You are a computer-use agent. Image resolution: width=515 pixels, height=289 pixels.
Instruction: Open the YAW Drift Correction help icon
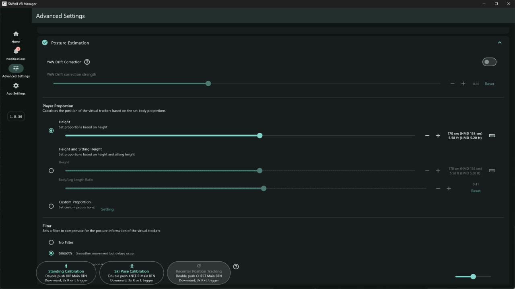click(x=87, y=62)
